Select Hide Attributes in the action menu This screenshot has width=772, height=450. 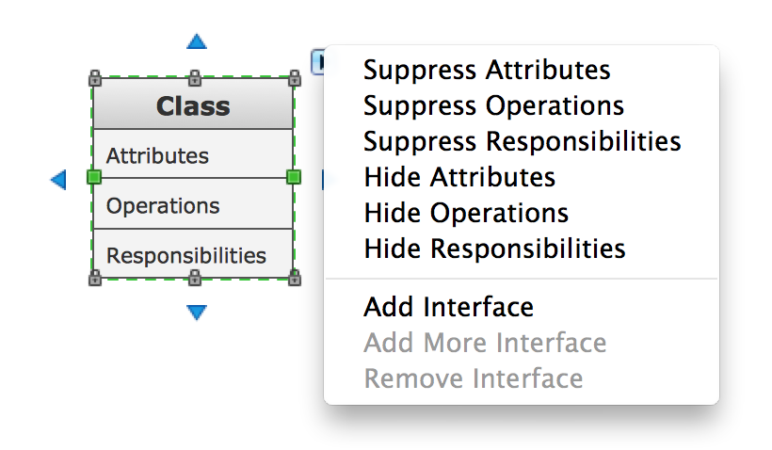click(459, 177)
